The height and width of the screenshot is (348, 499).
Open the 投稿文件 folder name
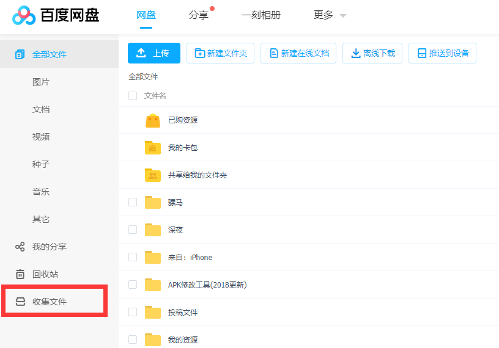click(x=183, y=312)
